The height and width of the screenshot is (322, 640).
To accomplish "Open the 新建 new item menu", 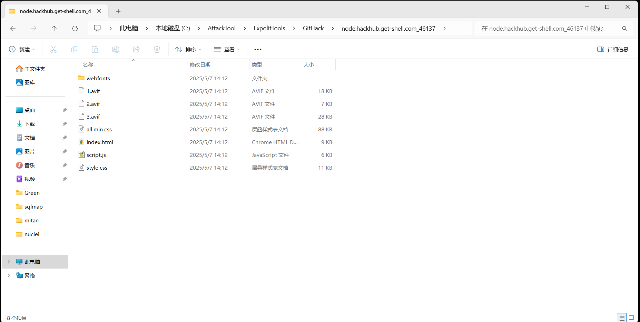I will (x=22, y=49).
